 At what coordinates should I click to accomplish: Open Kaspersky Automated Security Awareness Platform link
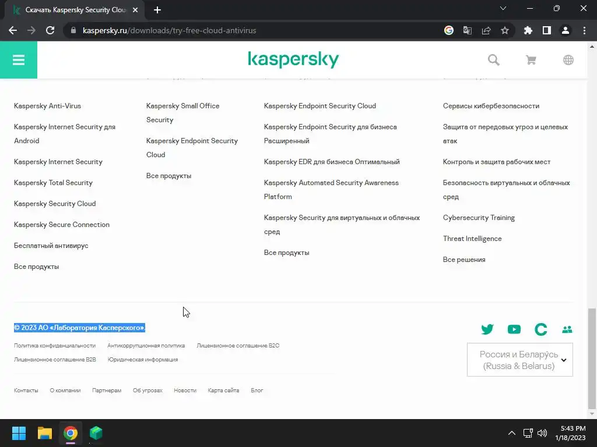[331, 190]
